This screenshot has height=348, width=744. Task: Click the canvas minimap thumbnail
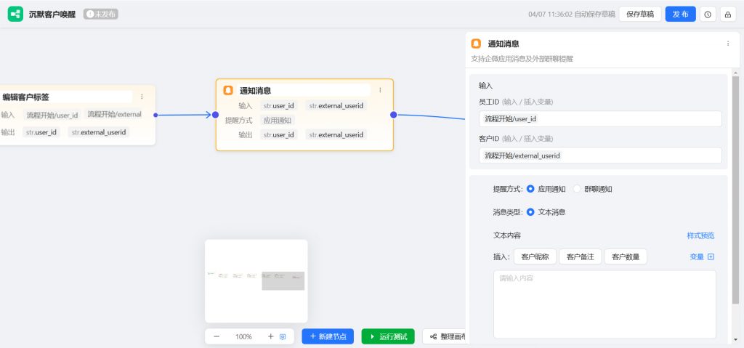click(x=256, y=281)
